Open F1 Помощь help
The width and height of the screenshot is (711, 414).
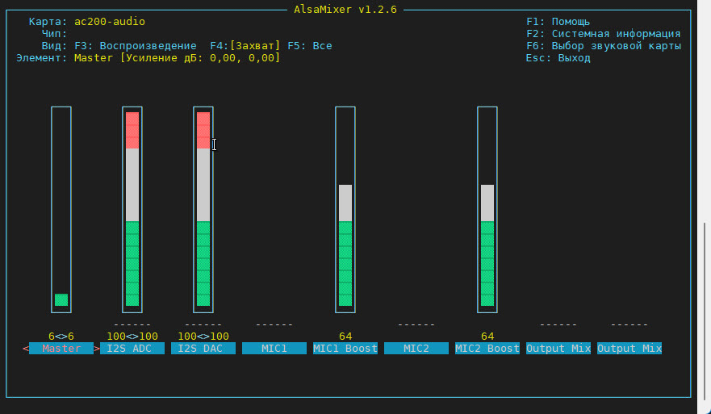pos(558,22)
